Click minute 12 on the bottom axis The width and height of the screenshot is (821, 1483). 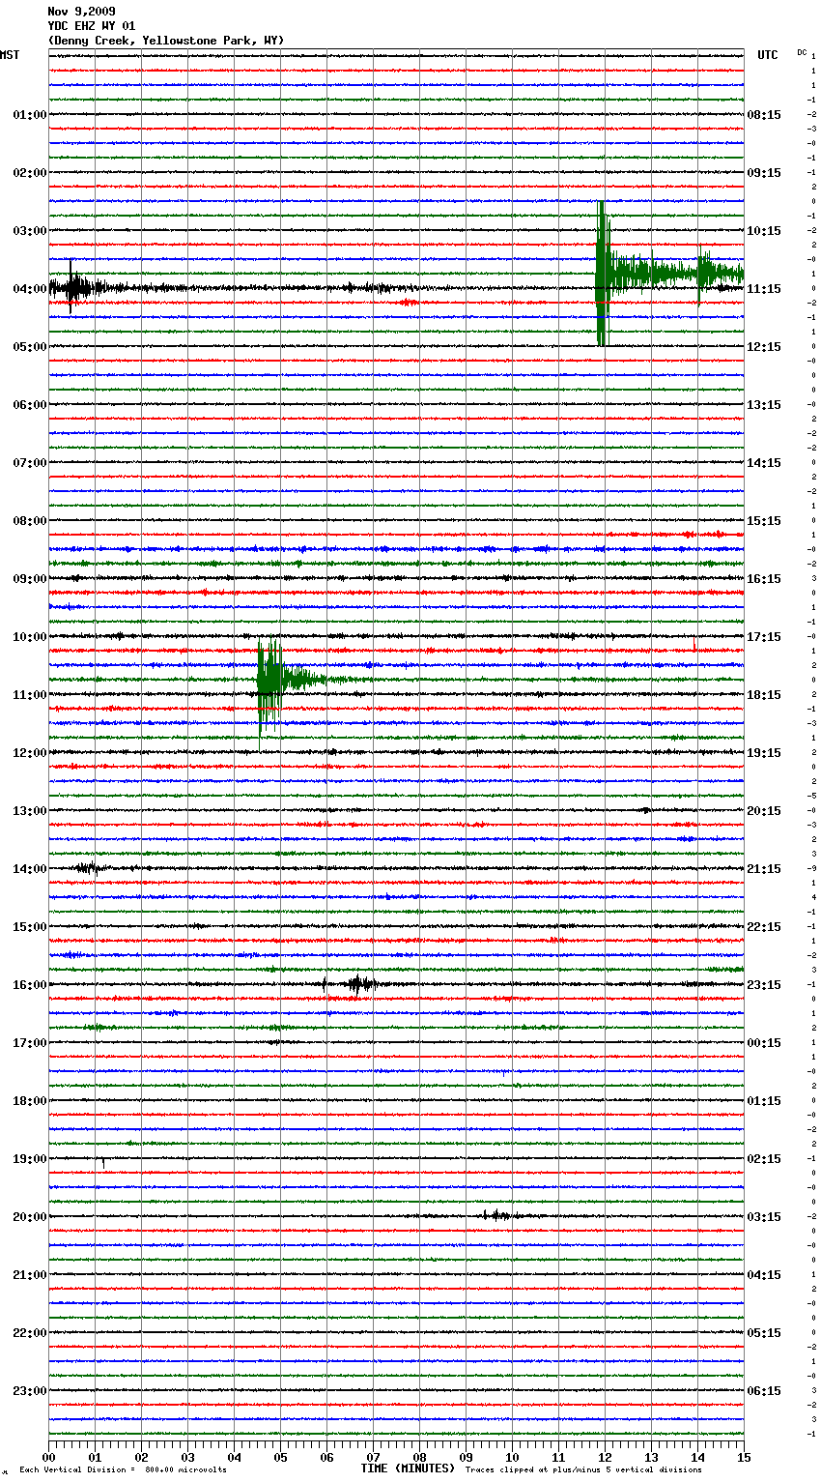[605, 1457]
